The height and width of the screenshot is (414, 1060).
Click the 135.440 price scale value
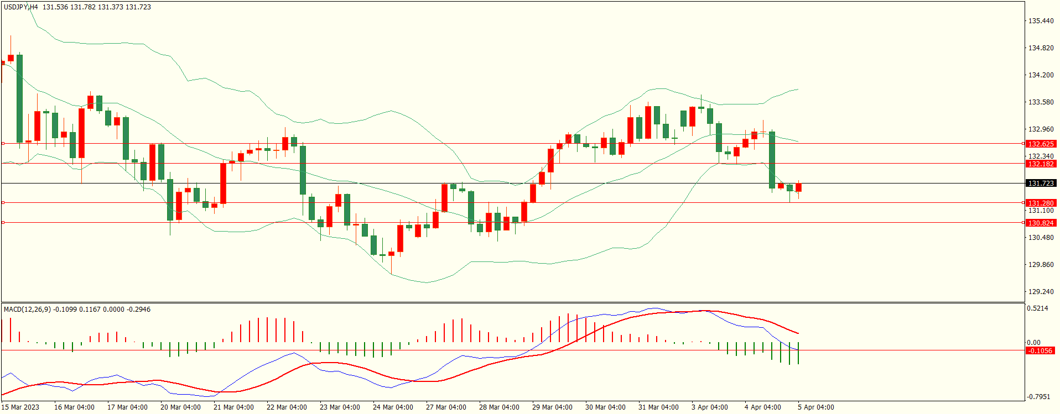[x=1040, y=21]
